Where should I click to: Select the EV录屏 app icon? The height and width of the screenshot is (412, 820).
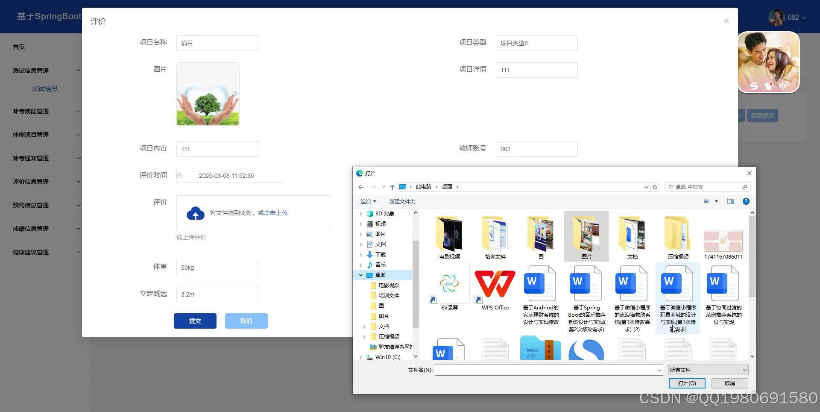coord(448,283)
